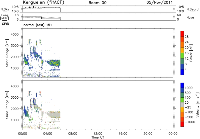Click the '08:00' time tick label

tap(72, 134)
